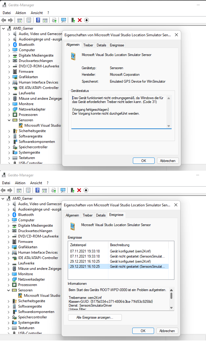Click OK in the lower properties dialog
Viewport: 206px width, 345px height.
(143, 331)
